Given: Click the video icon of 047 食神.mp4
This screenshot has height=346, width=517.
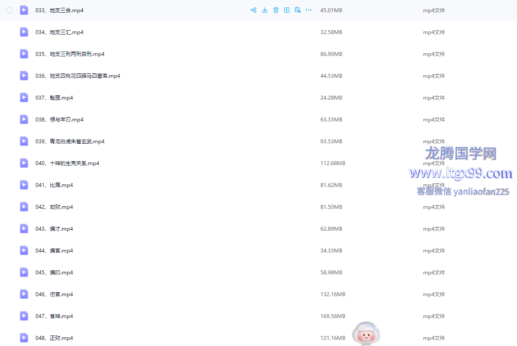Looking at the screenshot, I should coord(24,316).
